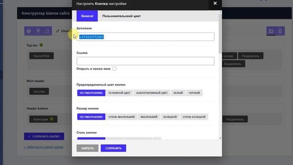
Task: Open the gear settings icon in header builder
Action: [x=29, y=31]
